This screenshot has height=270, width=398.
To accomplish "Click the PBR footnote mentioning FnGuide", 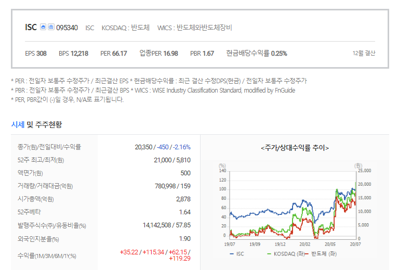I will (x=153, y=90).
